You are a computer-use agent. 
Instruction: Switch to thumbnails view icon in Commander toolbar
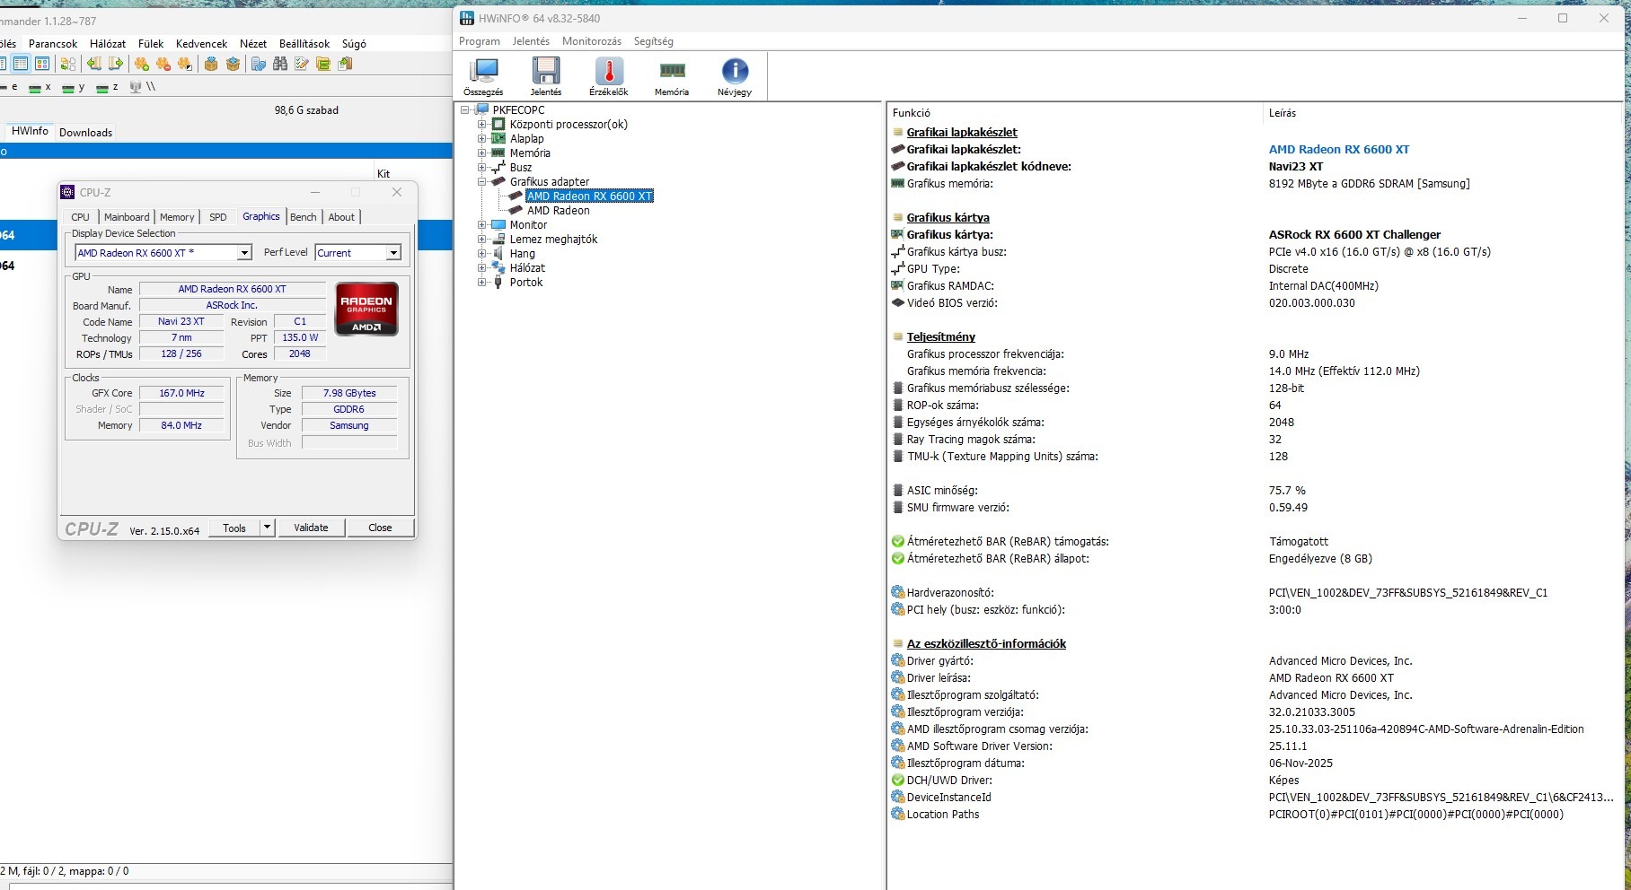pos(41,64)
